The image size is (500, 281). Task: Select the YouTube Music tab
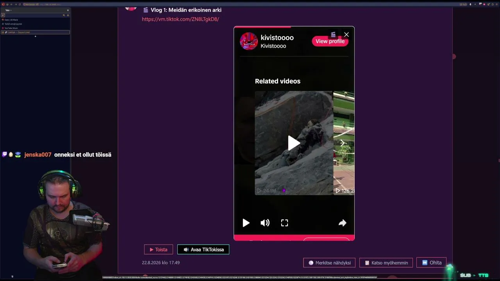[35, 28]
